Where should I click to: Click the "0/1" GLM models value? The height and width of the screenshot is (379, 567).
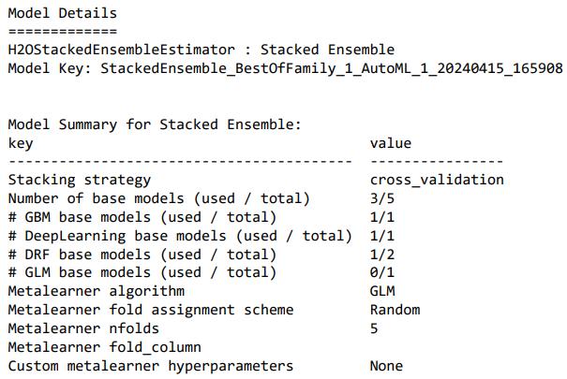[382, 273]
